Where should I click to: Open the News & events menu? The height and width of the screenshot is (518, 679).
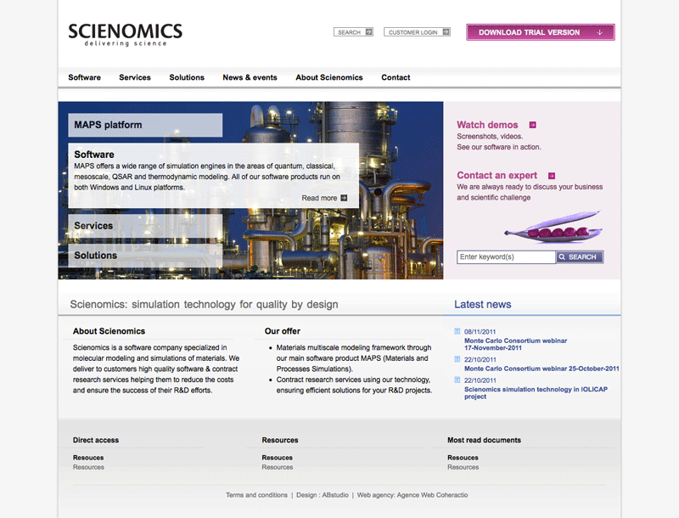pos(250,77)
